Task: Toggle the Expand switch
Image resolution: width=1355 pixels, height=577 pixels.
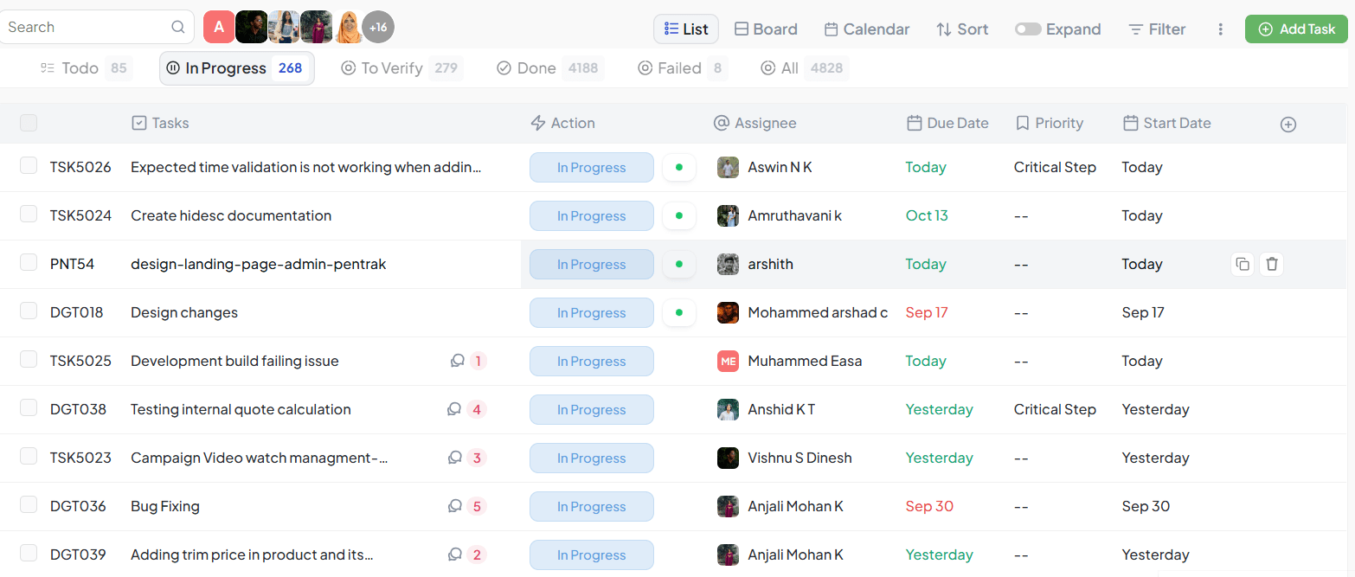Action: pyautogui.click(x=1028, y=29)
